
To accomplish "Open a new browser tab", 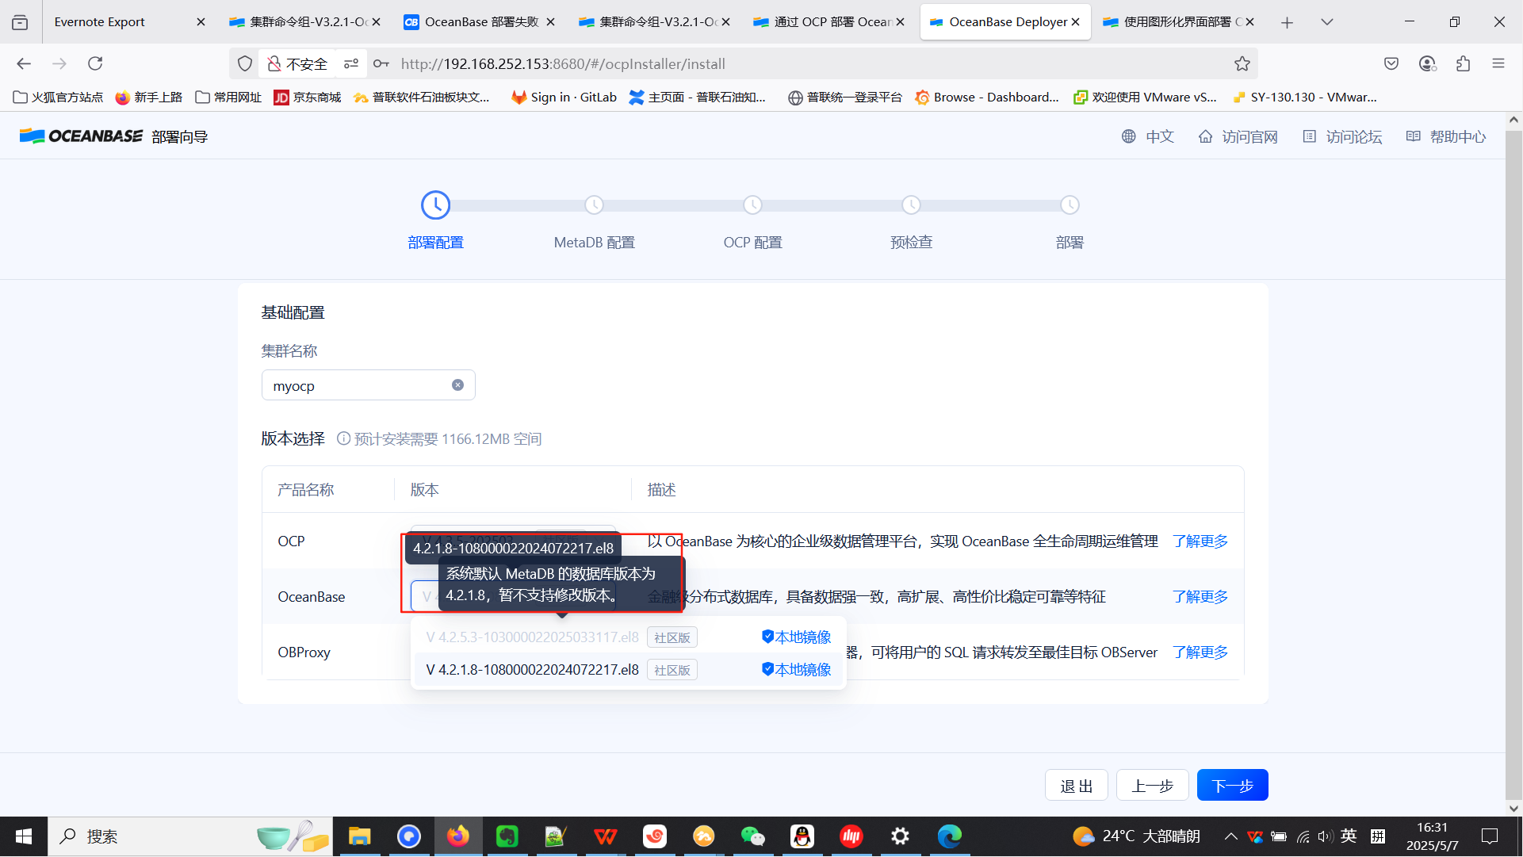I will point(1287,22).
